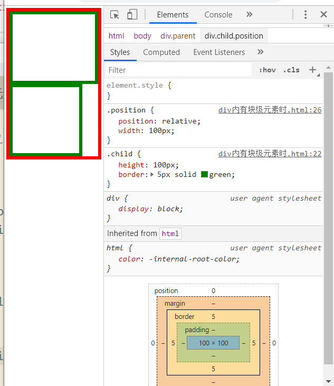Click the border property name

(x=131, y=175)
